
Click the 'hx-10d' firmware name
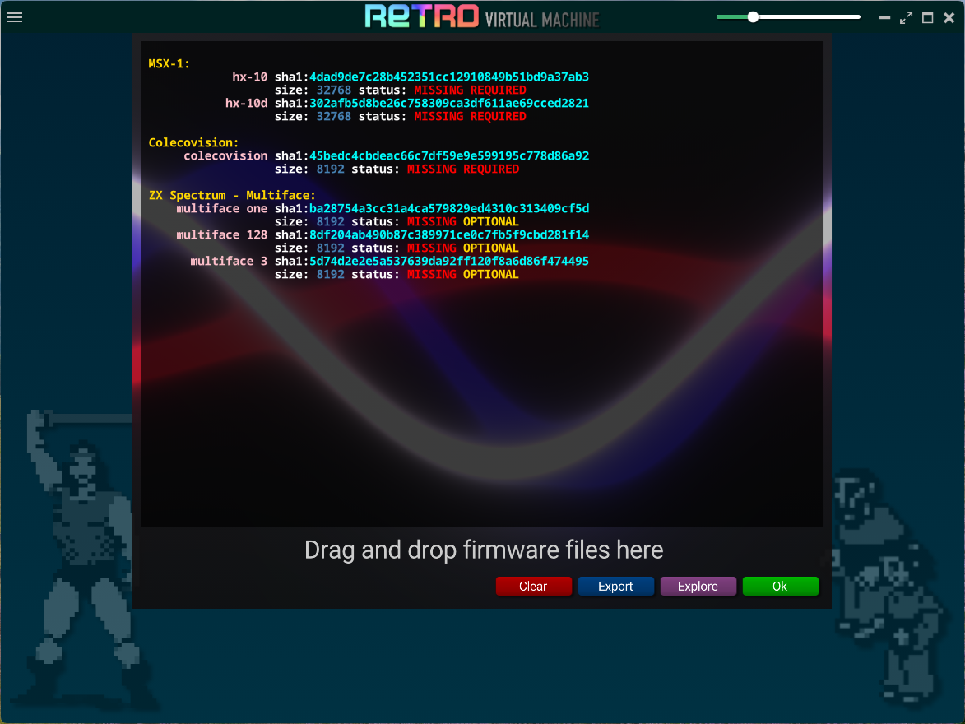click(246, 103)
